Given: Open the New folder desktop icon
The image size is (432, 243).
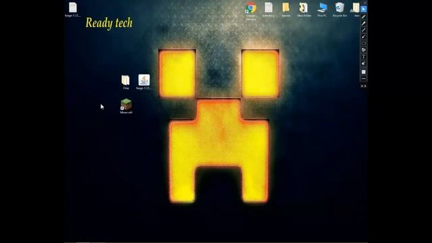Looking at the screenshot, I should click(x=304, y=9).
